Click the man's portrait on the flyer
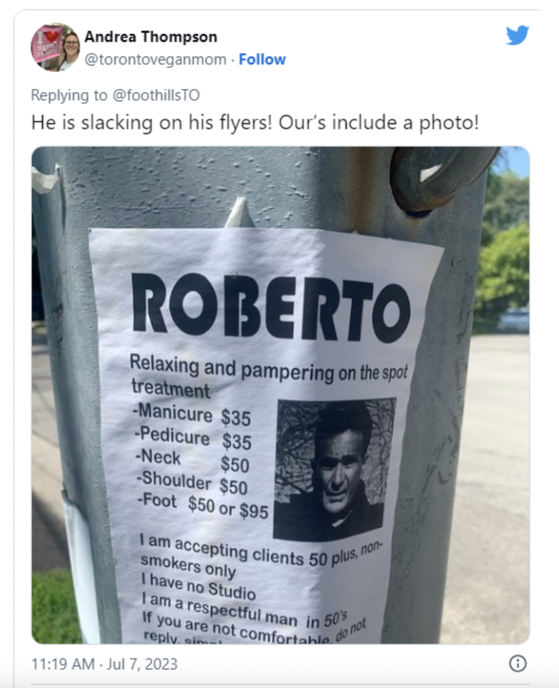Image resolution: width=559 pixels, height=688 pixels. point(335,469)
